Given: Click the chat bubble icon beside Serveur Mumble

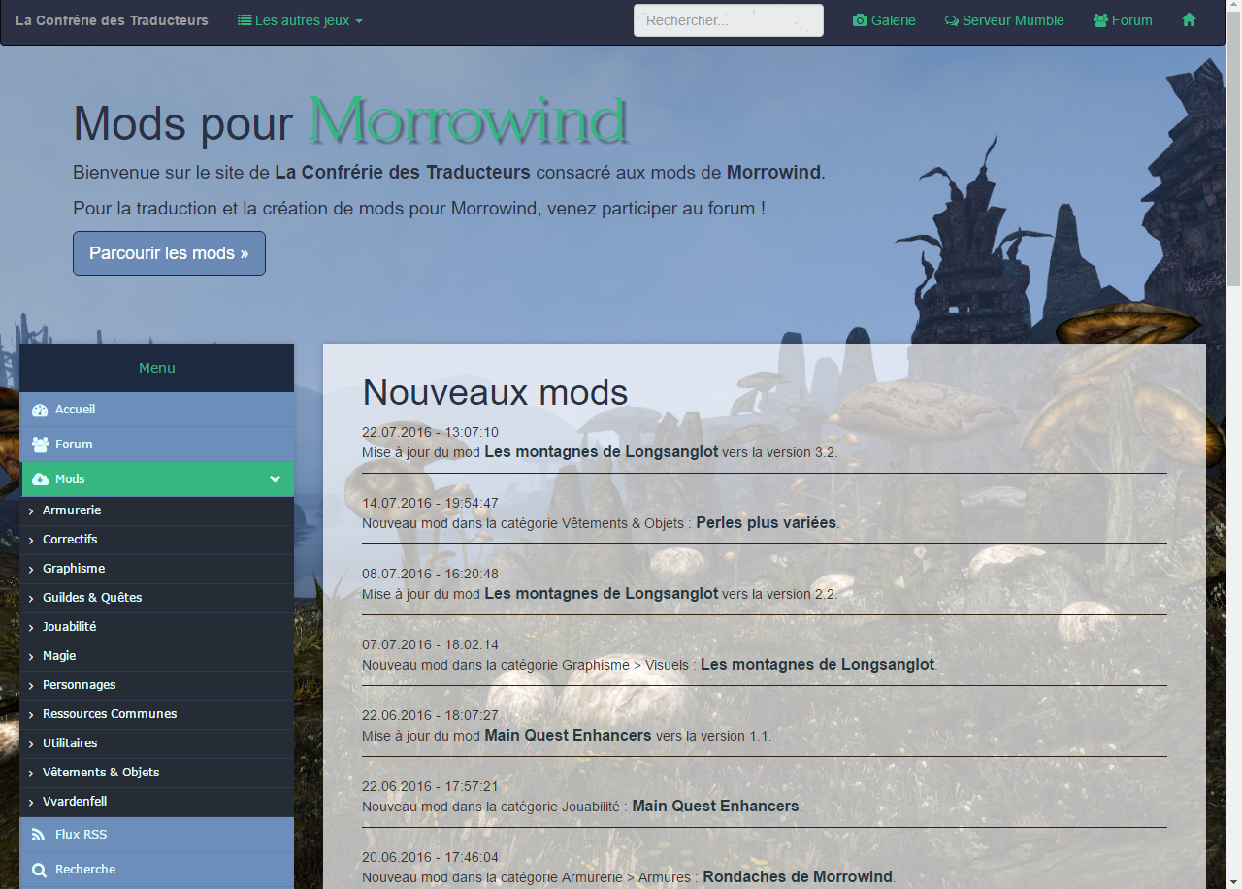Looking at the screenshot, I should (x=952, y=20).
